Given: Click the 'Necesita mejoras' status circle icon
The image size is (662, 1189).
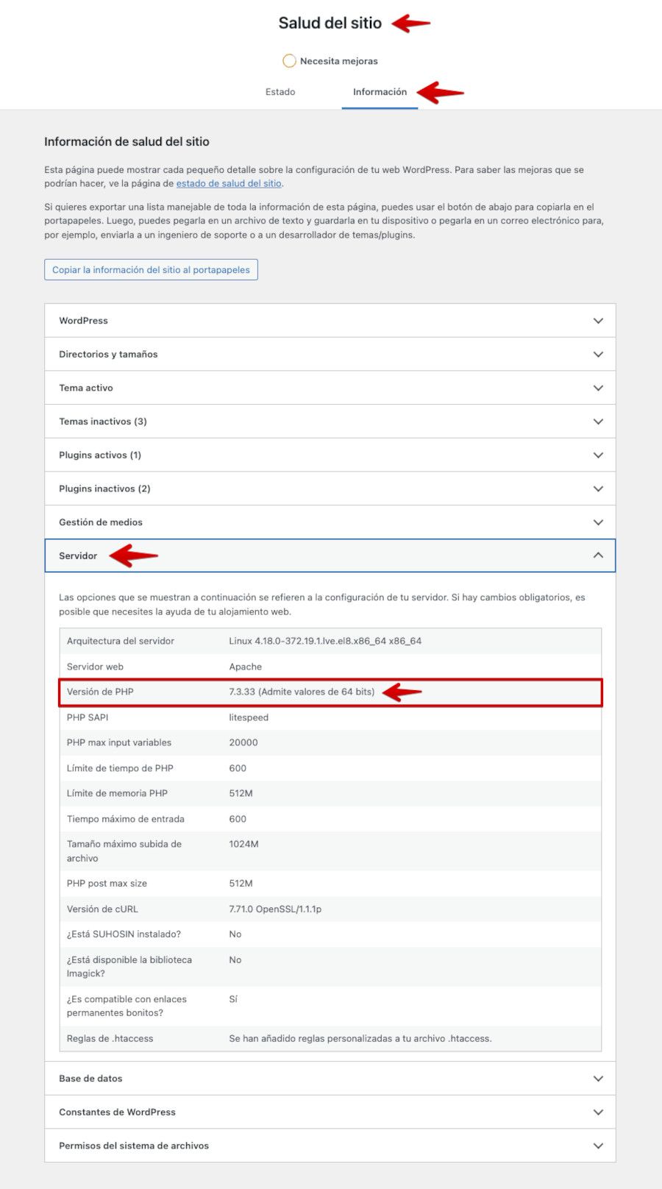Looking at the screenshot, I should [289, 60].
